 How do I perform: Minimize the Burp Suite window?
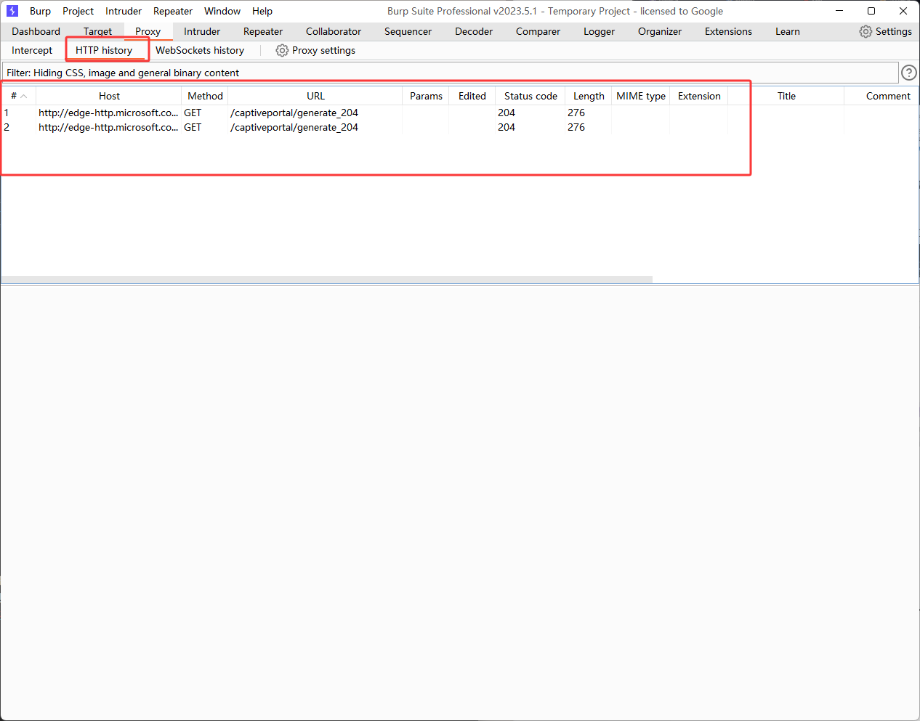tap(839, 11)
